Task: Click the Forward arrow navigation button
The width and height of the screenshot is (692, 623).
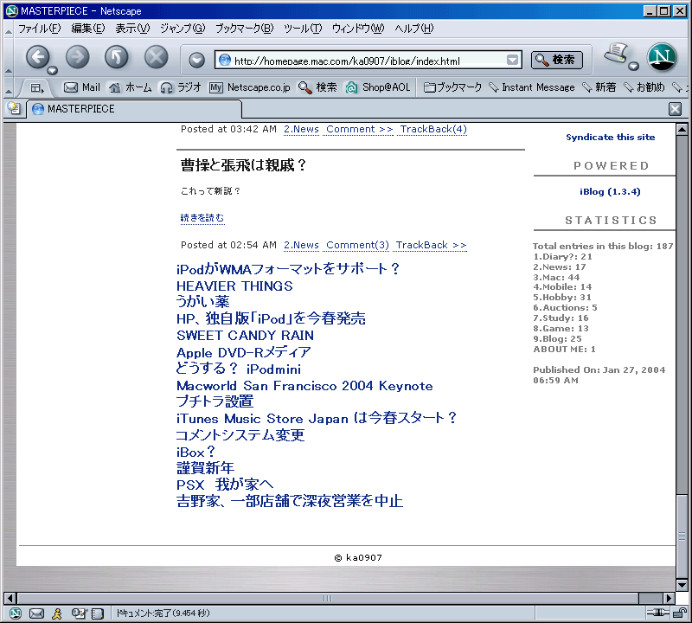Action: point(77,57)
